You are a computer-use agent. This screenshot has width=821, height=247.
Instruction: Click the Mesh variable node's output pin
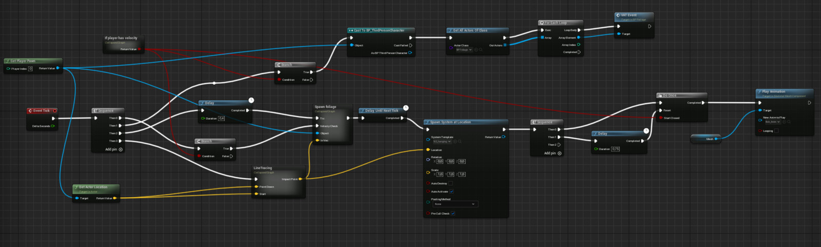coord(716,139)
